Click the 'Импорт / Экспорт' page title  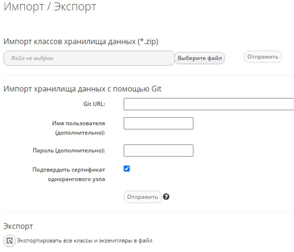(50, 7)
